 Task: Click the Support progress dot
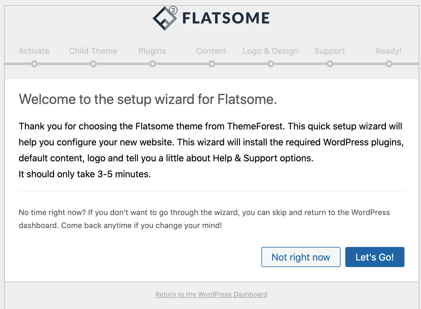pos(330,64)
